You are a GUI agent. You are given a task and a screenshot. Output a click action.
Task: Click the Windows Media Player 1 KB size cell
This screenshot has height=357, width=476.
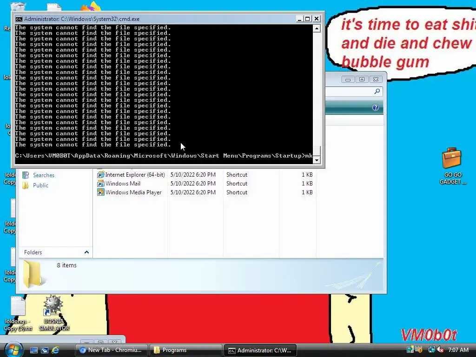307,192
